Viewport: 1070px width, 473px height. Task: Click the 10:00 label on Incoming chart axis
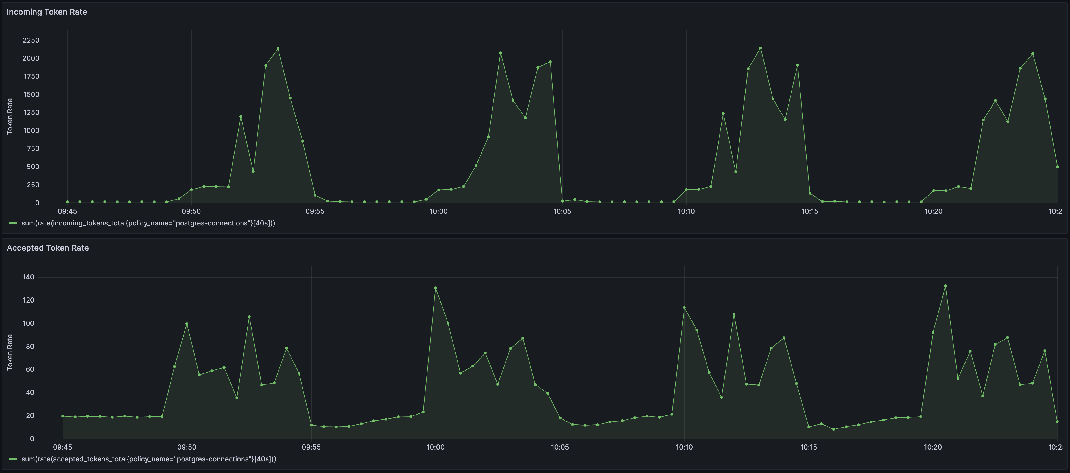(x=439, y=211)
